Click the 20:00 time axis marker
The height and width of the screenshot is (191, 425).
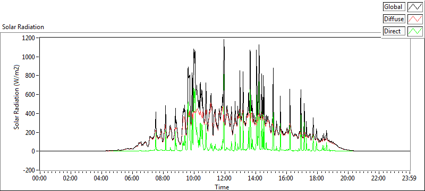pyautogui.click(x=348, y=178)
